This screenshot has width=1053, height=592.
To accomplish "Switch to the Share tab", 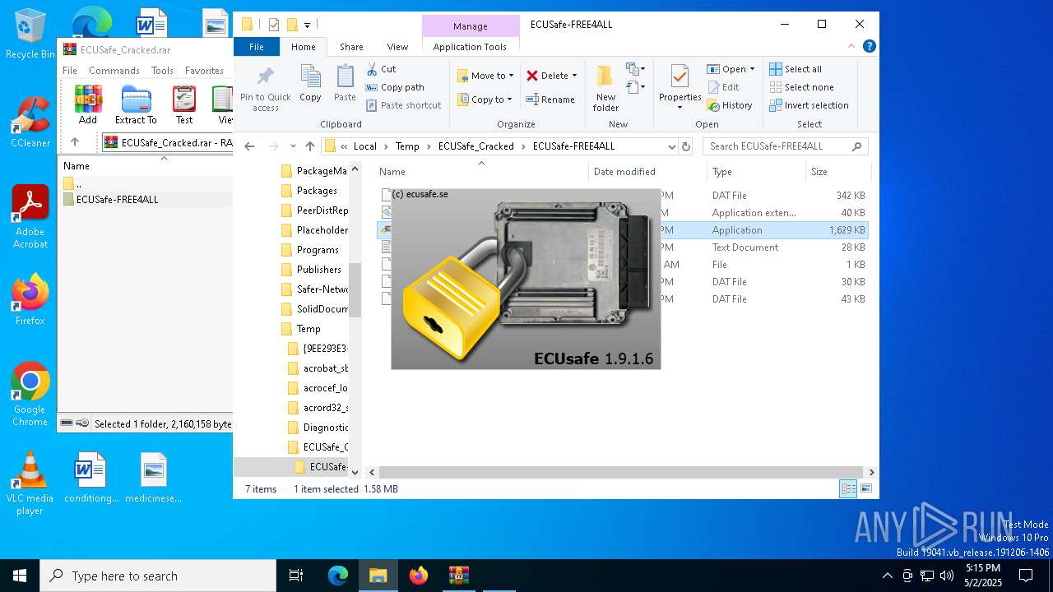I will [x=351, y=47].
